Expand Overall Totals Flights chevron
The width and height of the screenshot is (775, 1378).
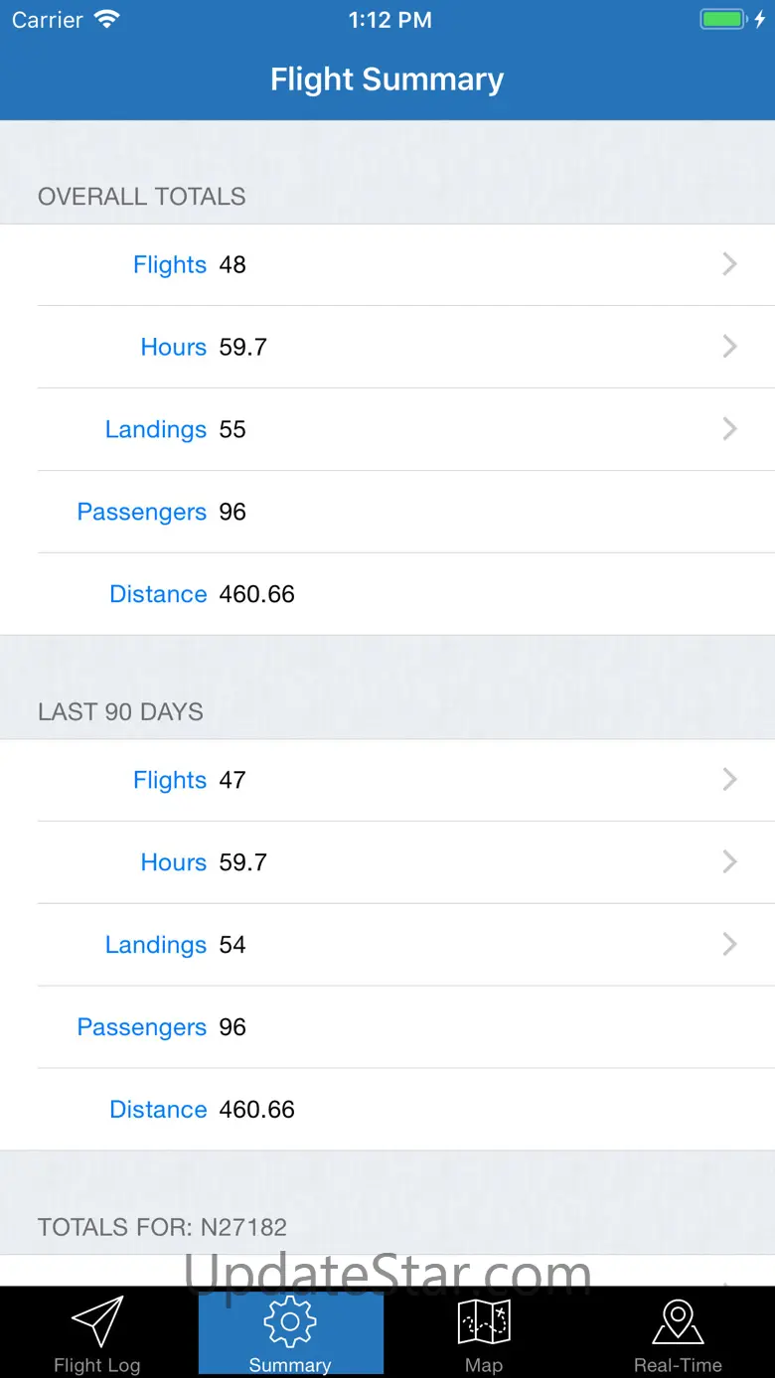coord(729,264)
